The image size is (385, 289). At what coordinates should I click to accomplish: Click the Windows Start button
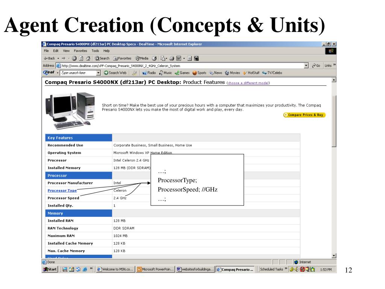point(50,269)
